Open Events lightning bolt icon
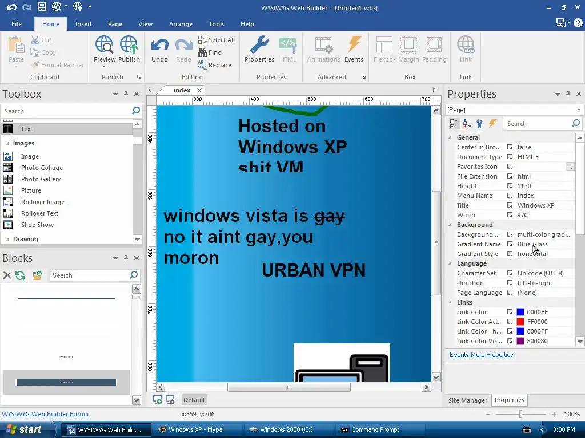 [354, 45]
